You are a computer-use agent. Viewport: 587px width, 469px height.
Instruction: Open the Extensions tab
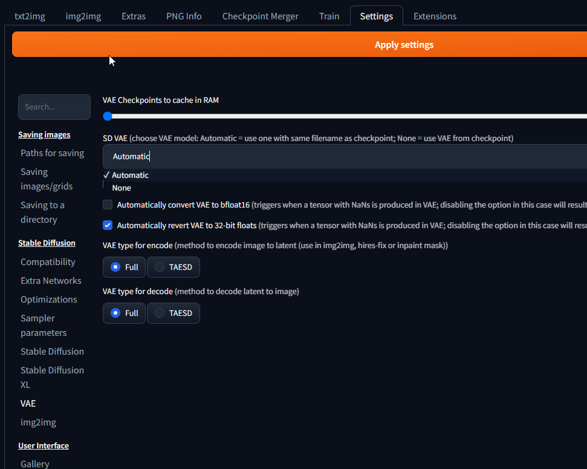click(x=435, y=16)
